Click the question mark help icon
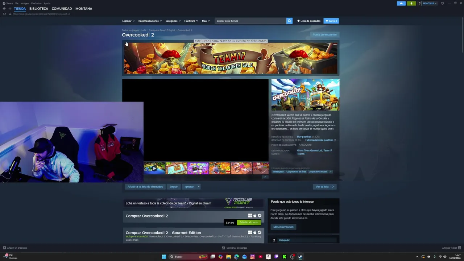Image resolution: width=464 pixels, height=261 pixels. (x=419, y=3)
